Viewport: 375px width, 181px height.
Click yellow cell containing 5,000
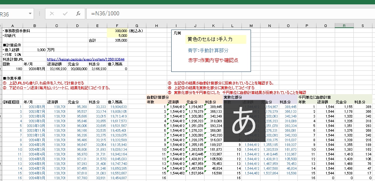[x=117, y=35]
